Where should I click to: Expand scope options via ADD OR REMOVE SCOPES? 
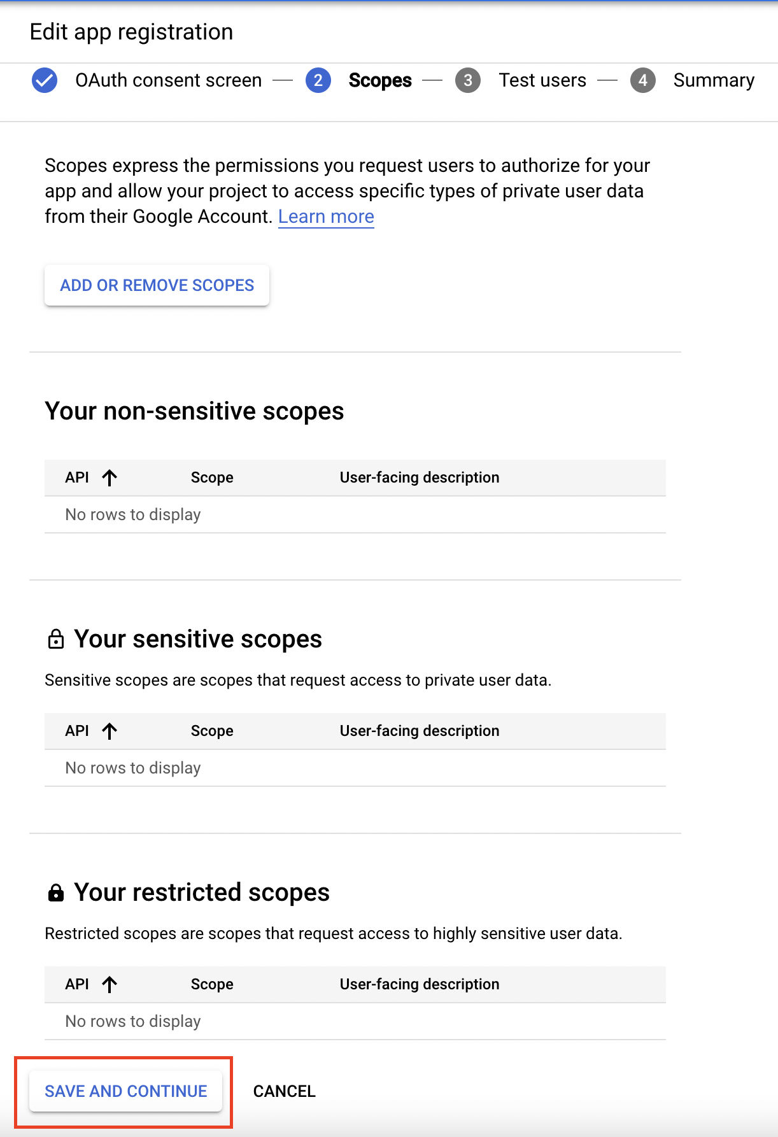pos(156,285)
